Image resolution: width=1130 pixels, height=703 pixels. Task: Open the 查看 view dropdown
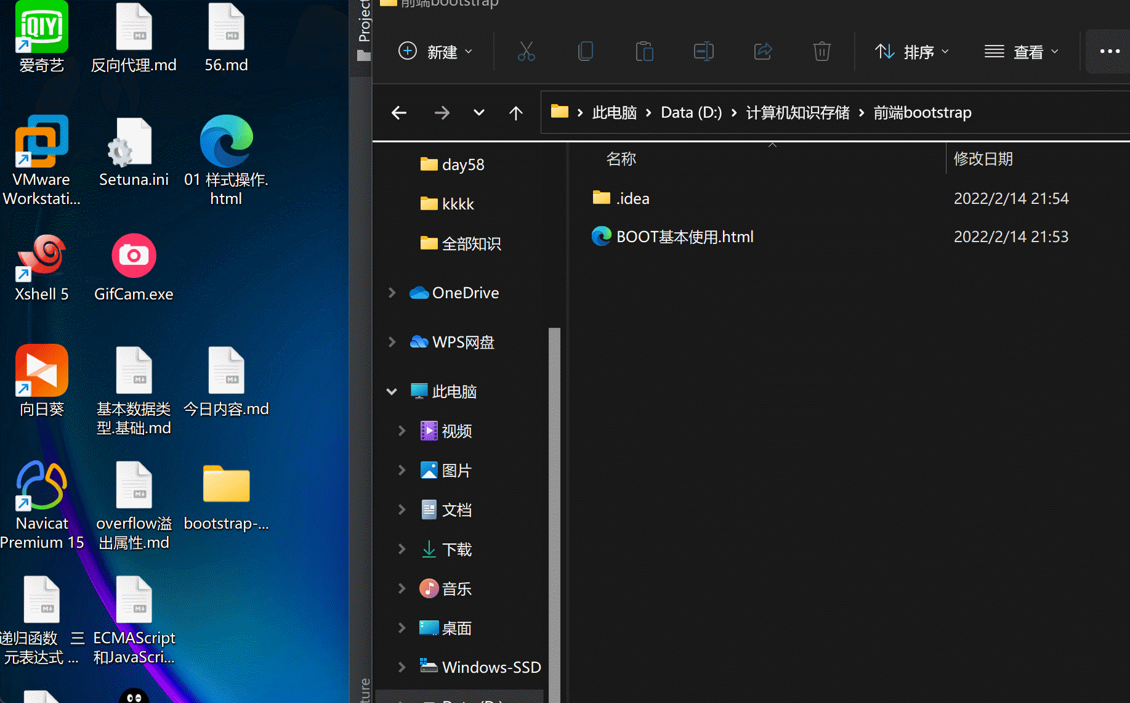1022,52
